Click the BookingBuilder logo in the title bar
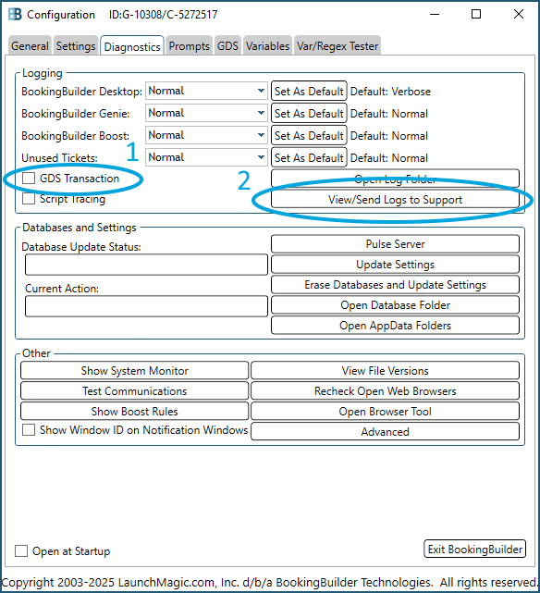Screen dimensions: 540x593 [15, 15]
